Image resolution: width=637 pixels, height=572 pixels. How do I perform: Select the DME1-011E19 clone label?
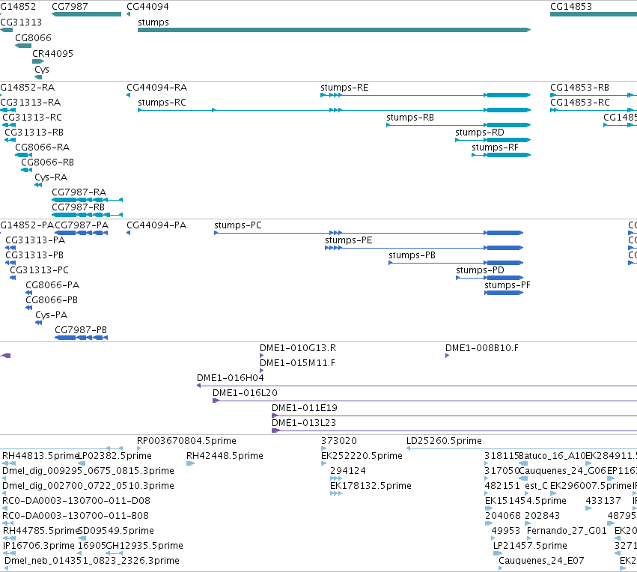coord(305,408)
